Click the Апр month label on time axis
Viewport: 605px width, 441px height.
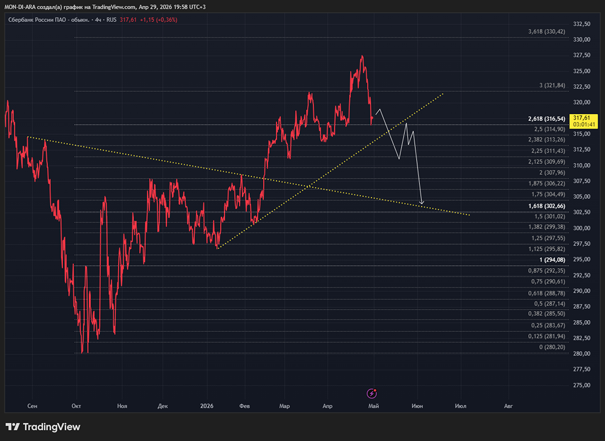click(x=327, y=406)
